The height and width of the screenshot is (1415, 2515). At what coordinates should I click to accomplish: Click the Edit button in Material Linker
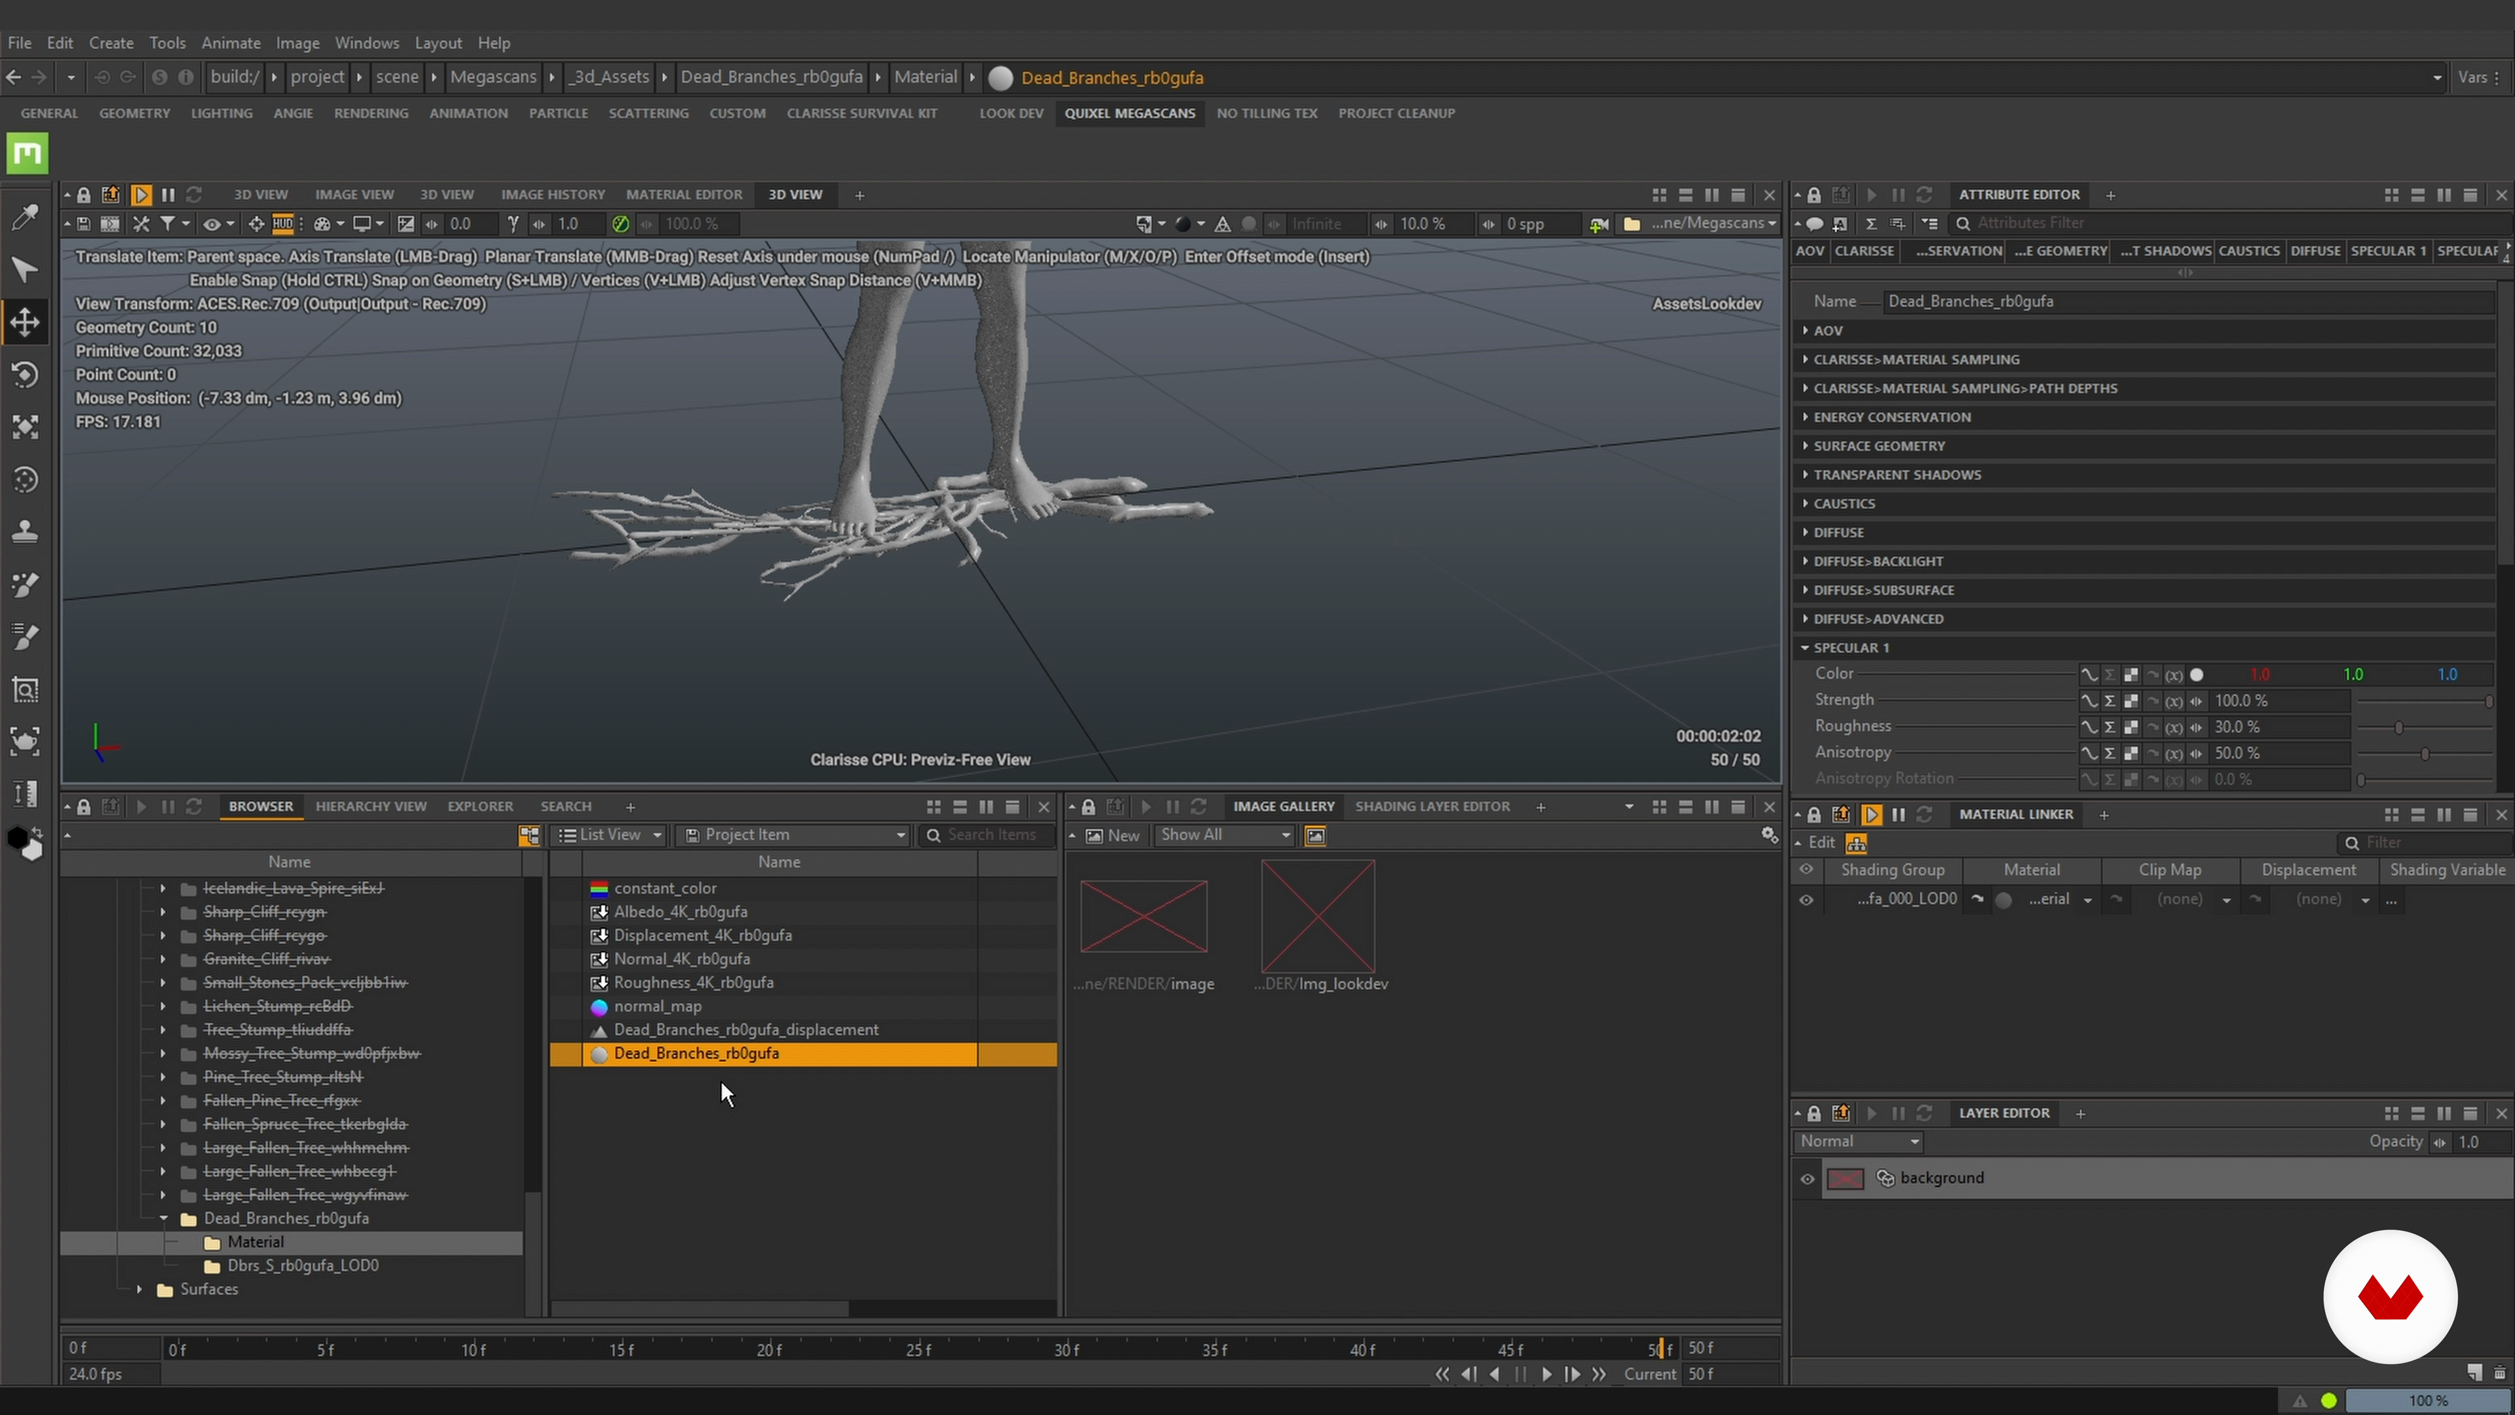(1821, 842)
